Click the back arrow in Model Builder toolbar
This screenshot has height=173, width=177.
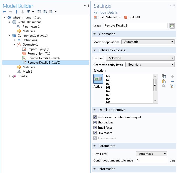4,12
